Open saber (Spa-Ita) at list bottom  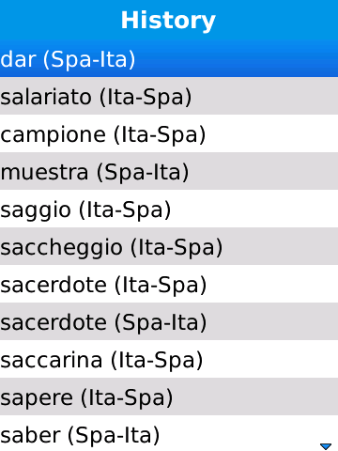(169, 433)
